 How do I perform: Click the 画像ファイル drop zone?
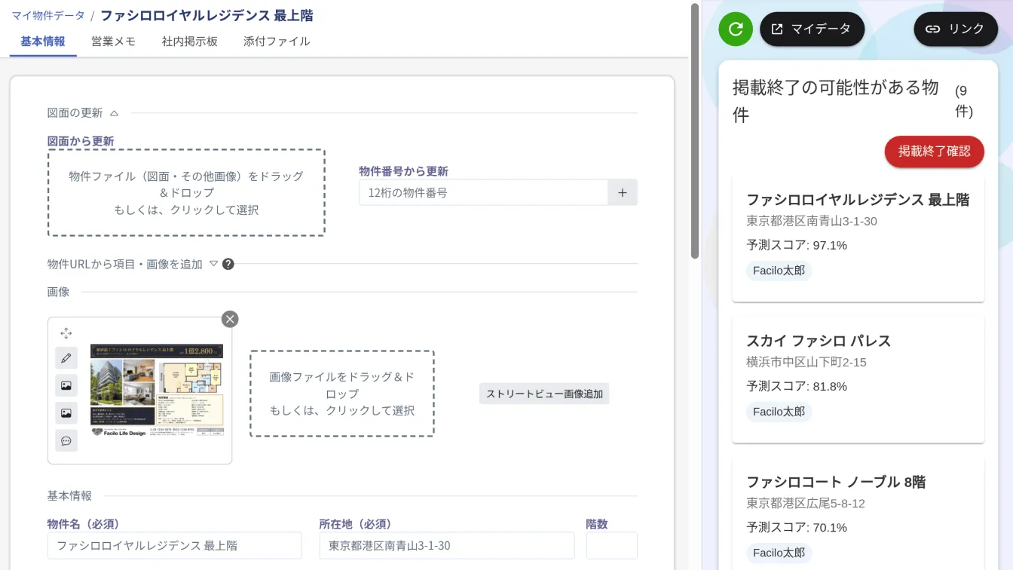click(342, 394)
